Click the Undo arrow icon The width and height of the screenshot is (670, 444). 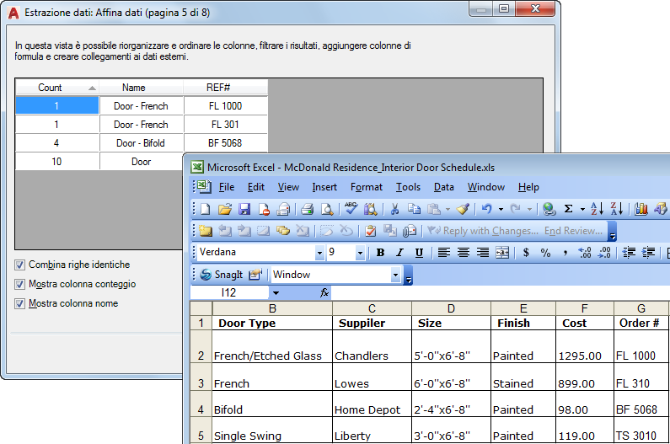pos(486,209)
